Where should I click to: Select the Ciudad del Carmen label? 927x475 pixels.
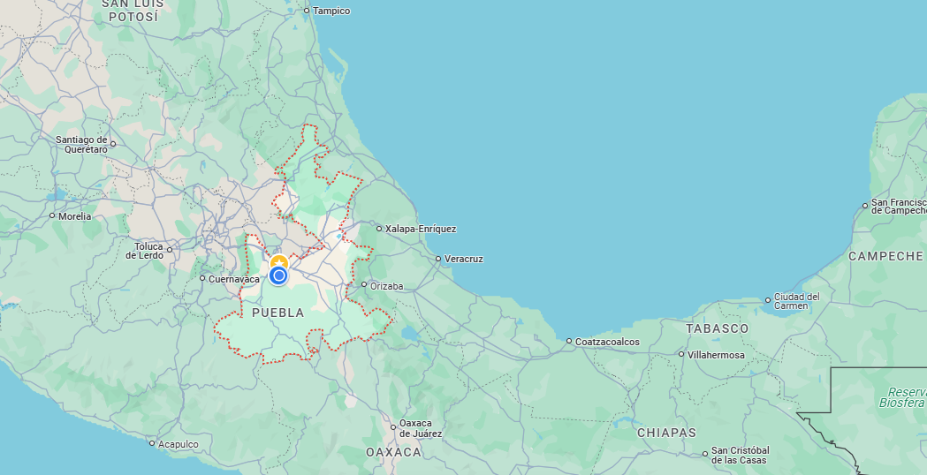pos(796,302)
